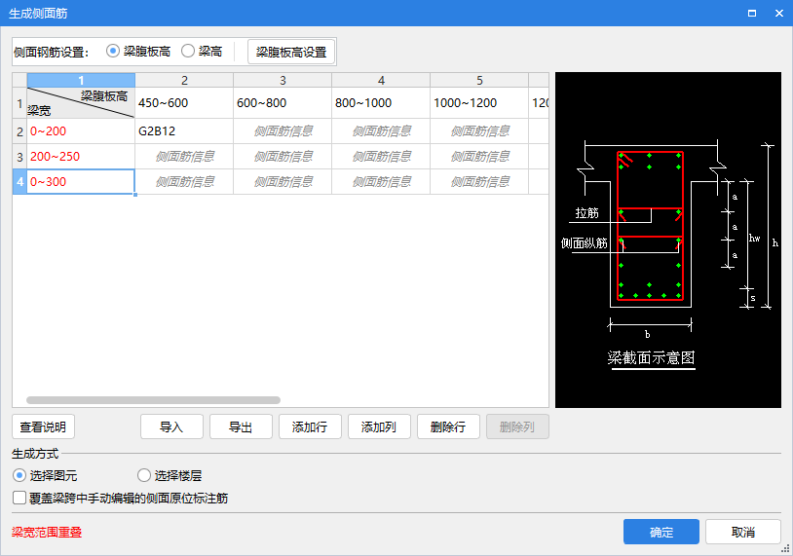Click the 1000~1200 web height cell
793x556 pixels.
tap(479, 103)
